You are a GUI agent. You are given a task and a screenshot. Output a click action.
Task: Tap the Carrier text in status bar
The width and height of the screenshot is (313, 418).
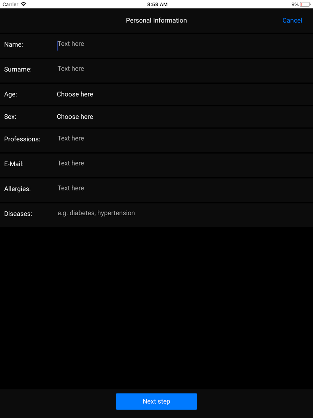(10, 4)
